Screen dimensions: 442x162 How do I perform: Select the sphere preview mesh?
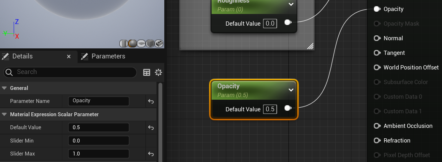pos(132,44)
